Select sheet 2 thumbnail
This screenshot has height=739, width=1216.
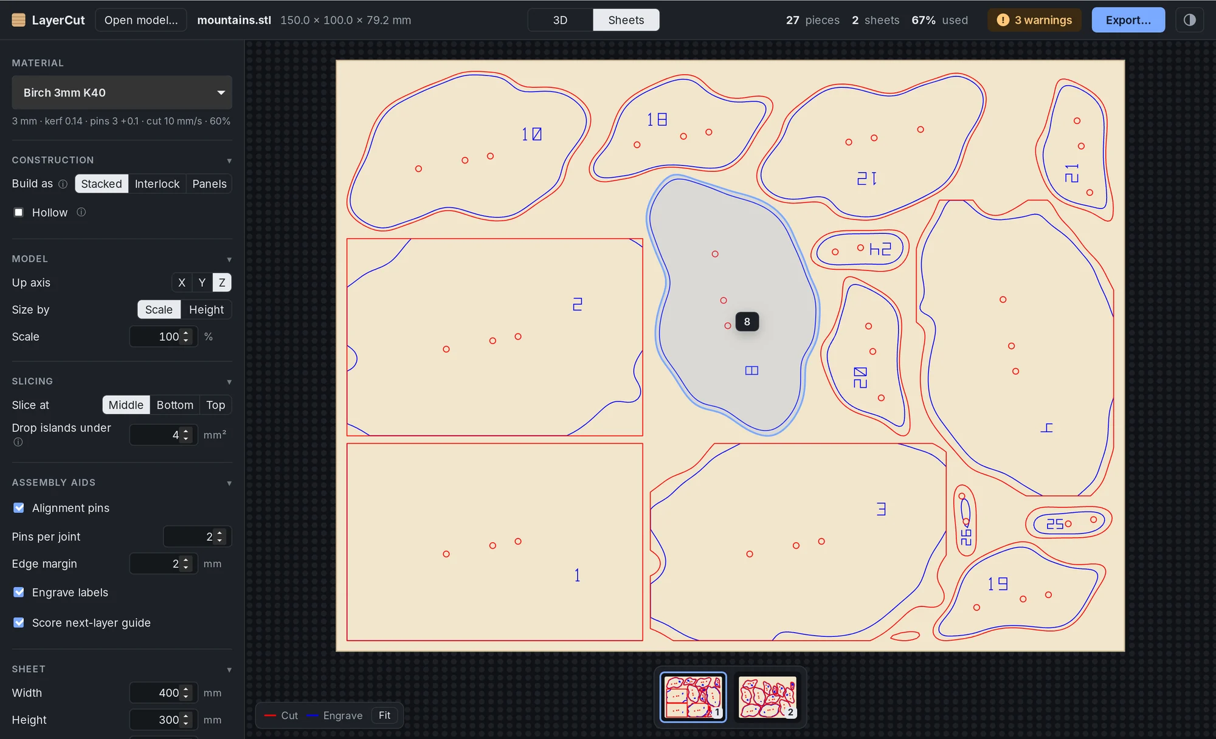click(x=767, y=697)
